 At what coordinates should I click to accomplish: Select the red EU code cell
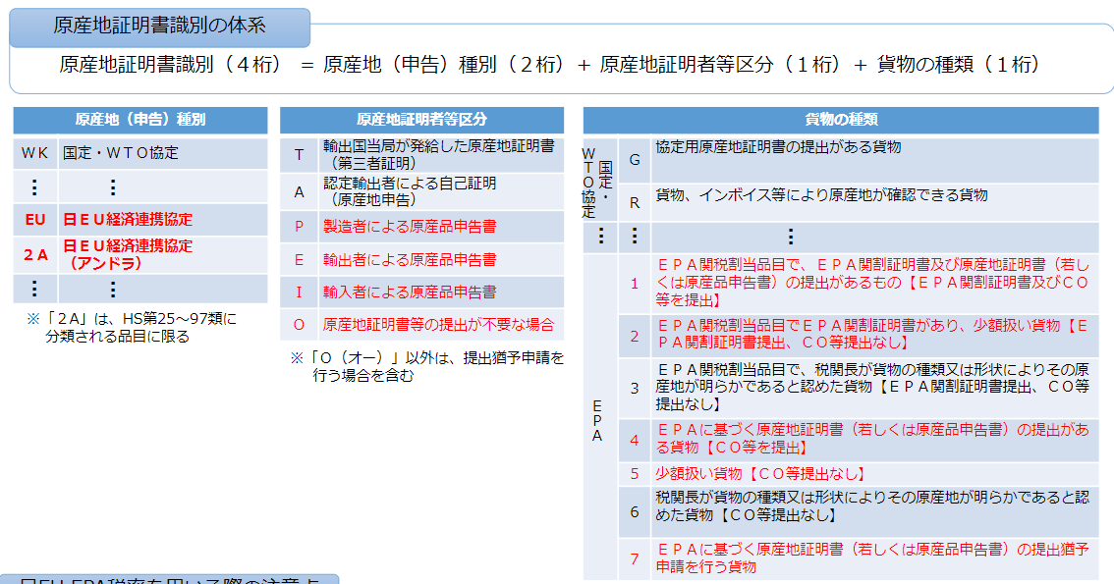tap(34, 220)
